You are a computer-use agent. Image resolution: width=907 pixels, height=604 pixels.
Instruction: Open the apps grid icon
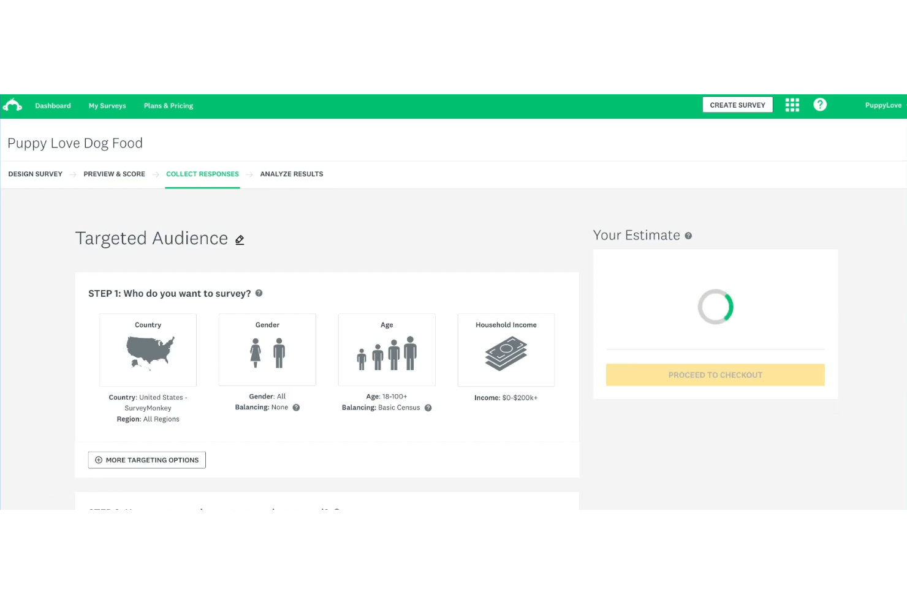point(792,105)
